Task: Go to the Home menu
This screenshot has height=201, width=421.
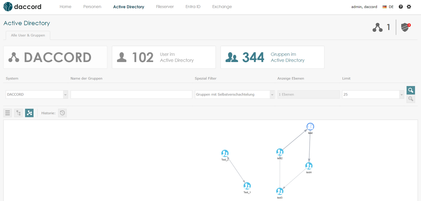Action: pos(65,7)
